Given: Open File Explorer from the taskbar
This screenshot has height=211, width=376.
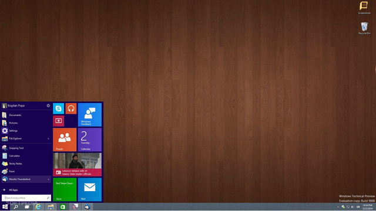Looking at the screenshot, I should point(51,207).
